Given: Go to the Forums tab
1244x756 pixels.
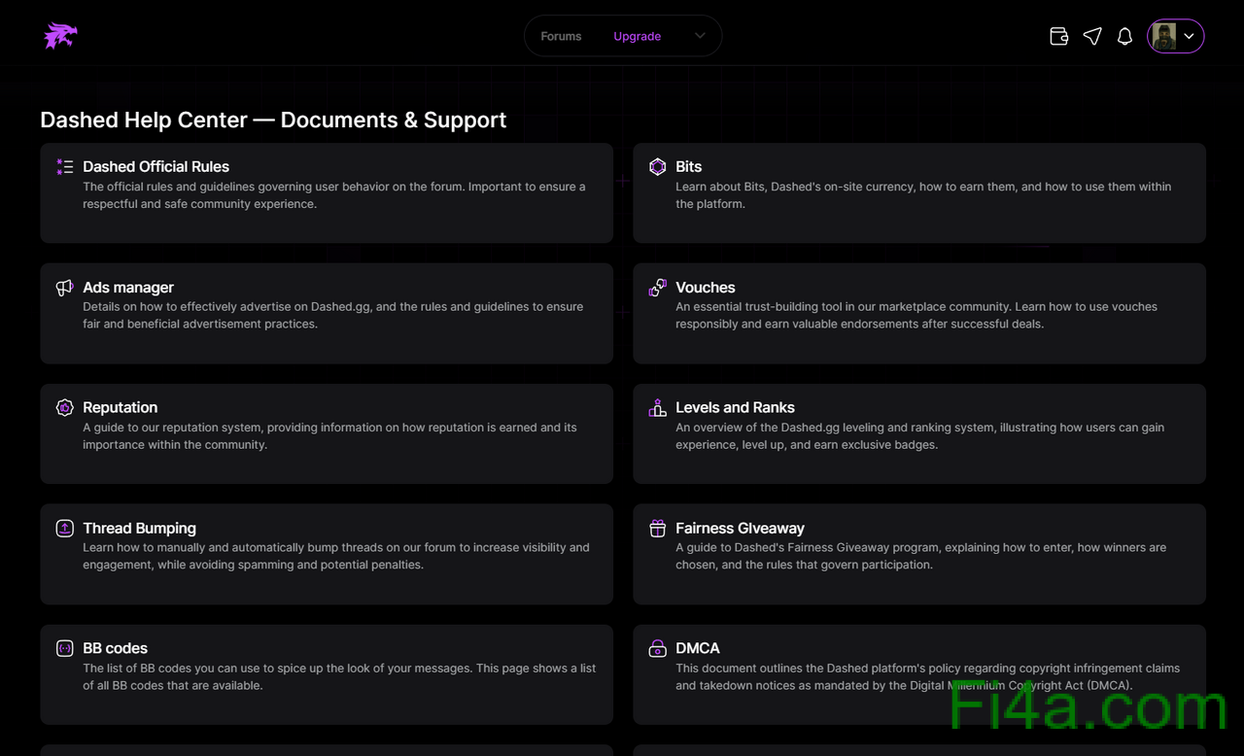Looking at the screenshot, I should pyautogui.click(x=561, y=36).
